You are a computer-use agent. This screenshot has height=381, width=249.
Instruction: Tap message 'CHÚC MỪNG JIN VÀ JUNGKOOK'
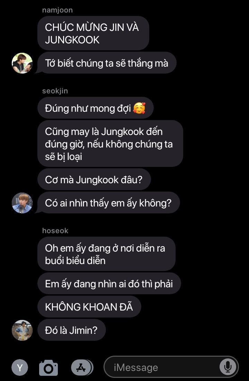pyautogui.click(x=93, y=33)
